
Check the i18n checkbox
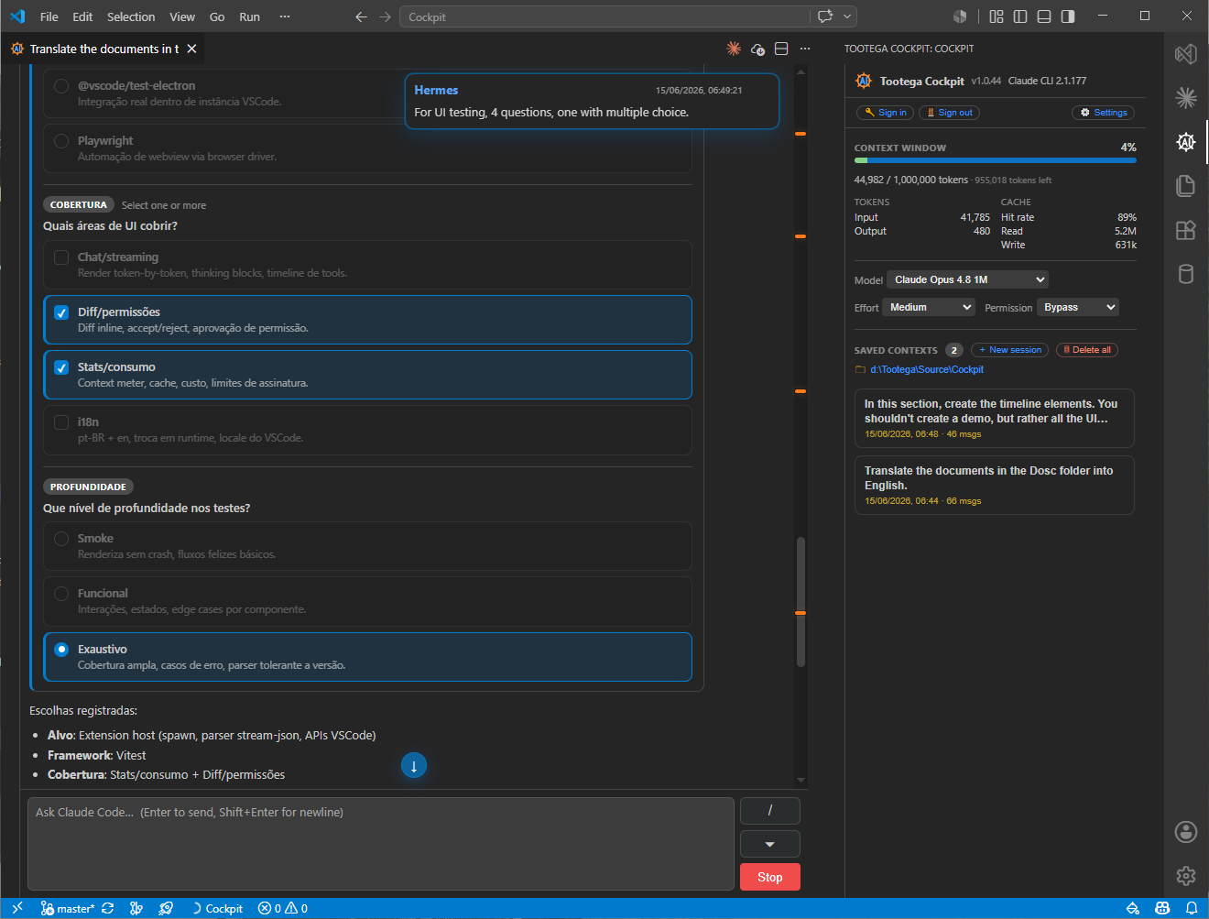point(61,422)
